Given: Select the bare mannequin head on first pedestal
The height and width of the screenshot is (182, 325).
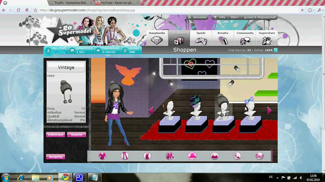Looking at the screenshot, I should [170, 109].
